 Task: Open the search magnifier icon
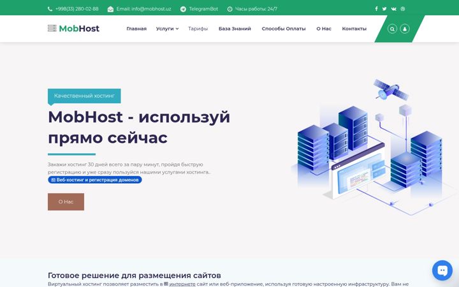point(392,29)
